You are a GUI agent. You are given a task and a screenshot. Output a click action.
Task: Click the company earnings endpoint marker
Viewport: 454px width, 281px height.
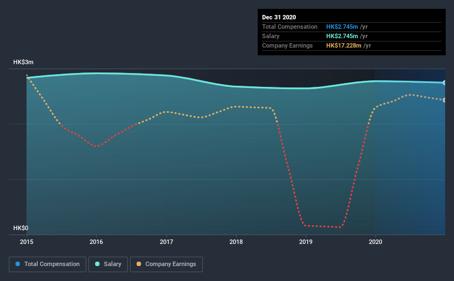point(444,100)
